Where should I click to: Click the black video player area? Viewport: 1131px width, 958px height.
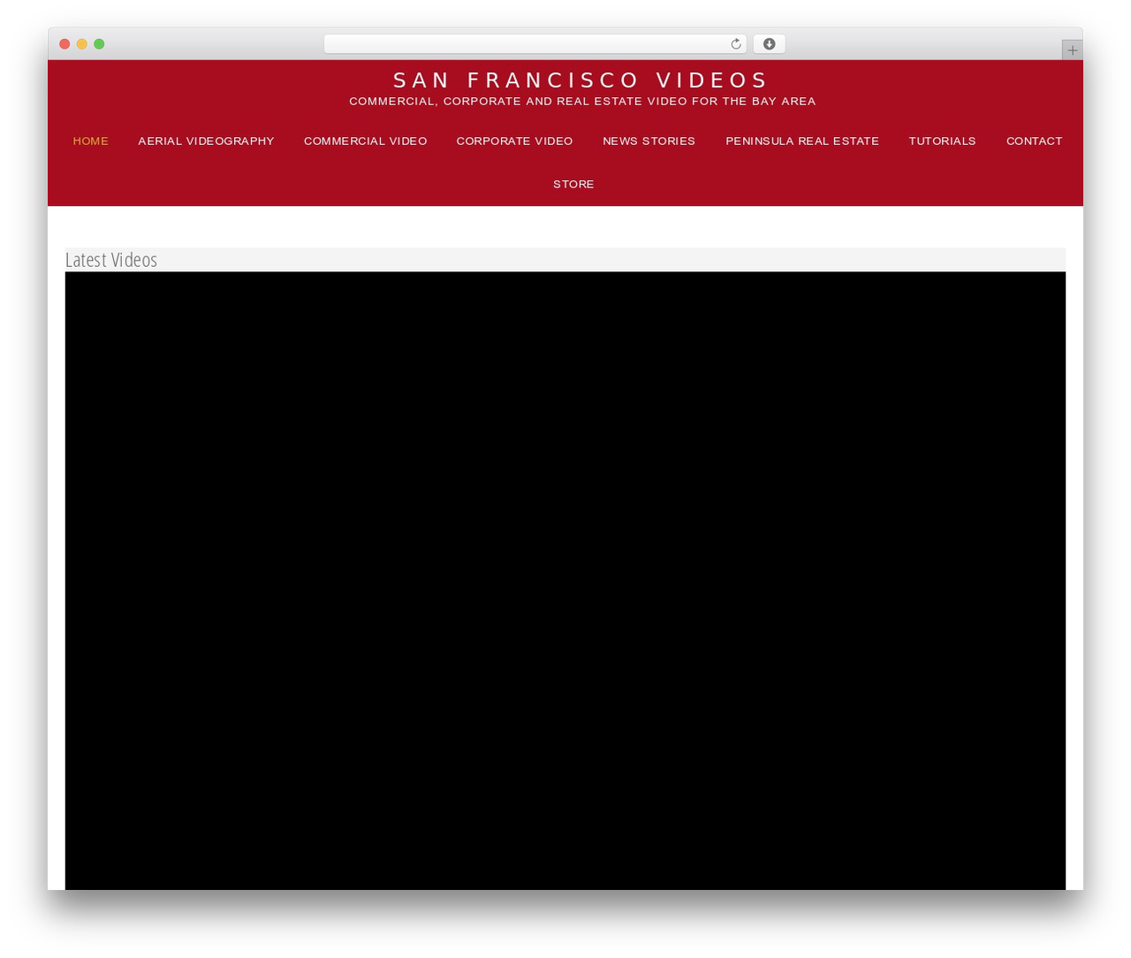(x=565, y=581)
